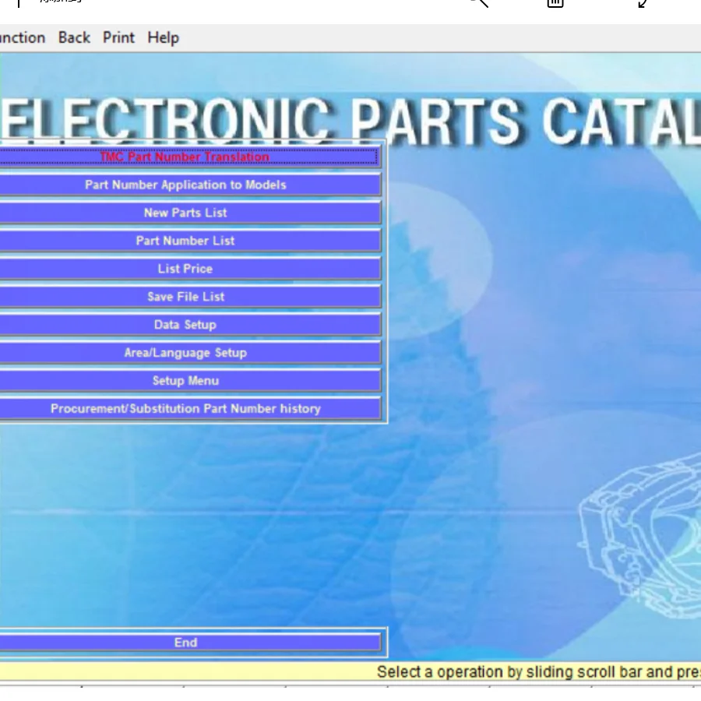
Task: Choose Part Number List option
Action: 185,241
